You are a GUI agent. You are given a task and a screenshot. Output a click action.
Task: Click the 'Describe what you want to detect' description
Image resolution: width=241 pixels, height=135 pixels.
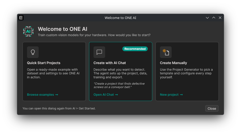pyautogui.click(x=120, y=73)
